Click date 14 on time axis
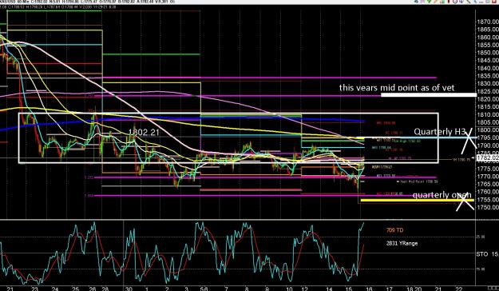The image size is (499, 291). (329, 289)
